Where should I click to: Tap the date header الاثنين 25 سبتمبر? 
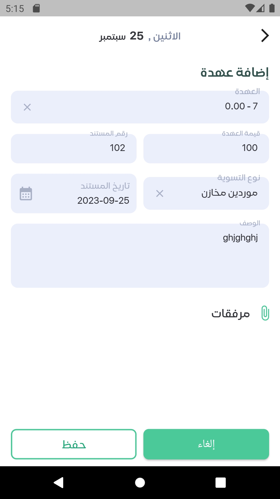click(x=140, y=36)
